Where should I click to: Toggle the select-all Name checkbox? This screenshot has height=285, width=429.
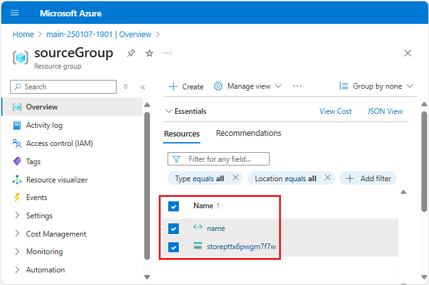174,206
